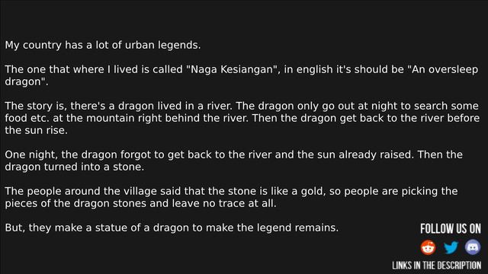
Task: Click the sentence starting "The story is"
Action: tap(119, 106)
